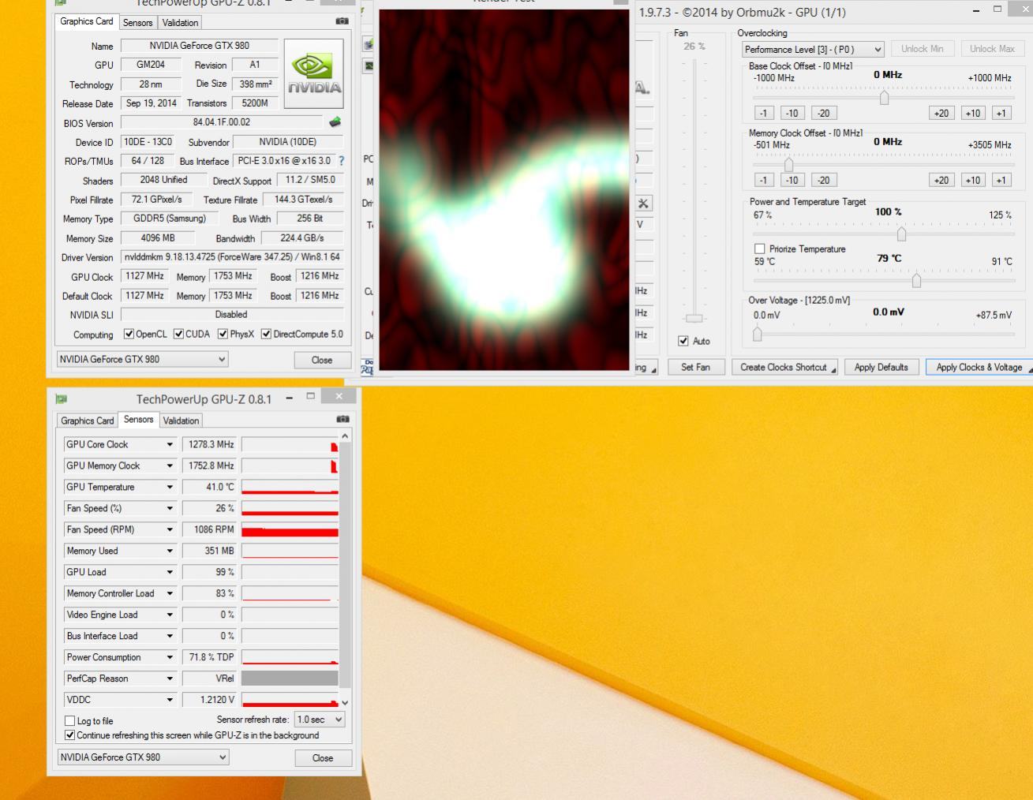Open the GPU Memory Clock sensor dropdown
The width and height of the screenshot is (1033, 800).
point(170,466)
